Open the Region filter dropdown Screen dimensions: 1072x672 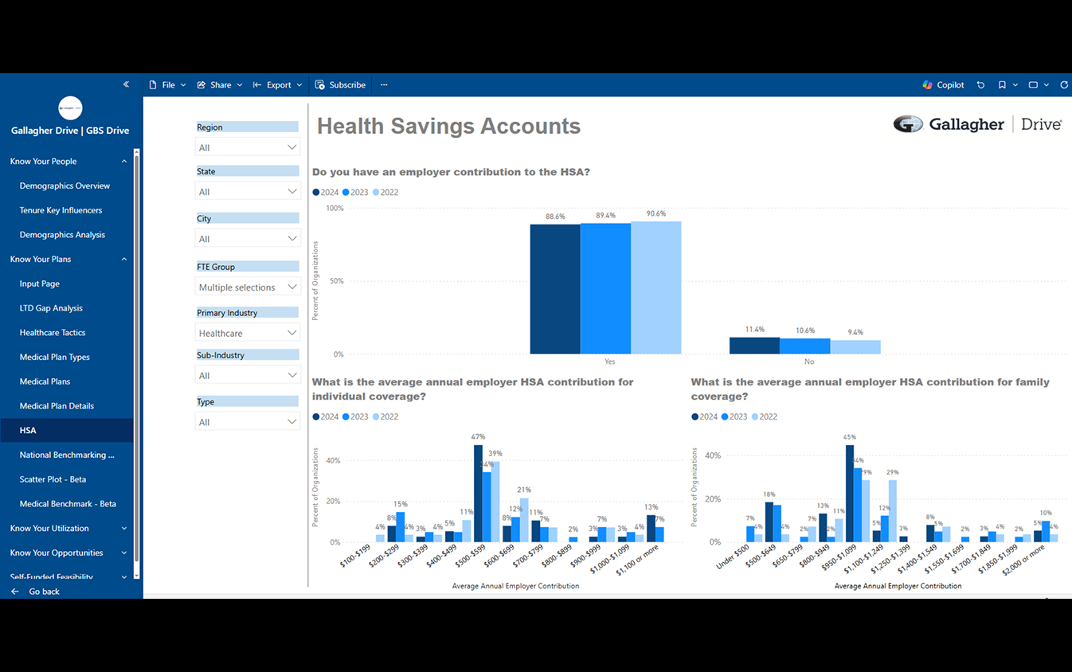247,147
